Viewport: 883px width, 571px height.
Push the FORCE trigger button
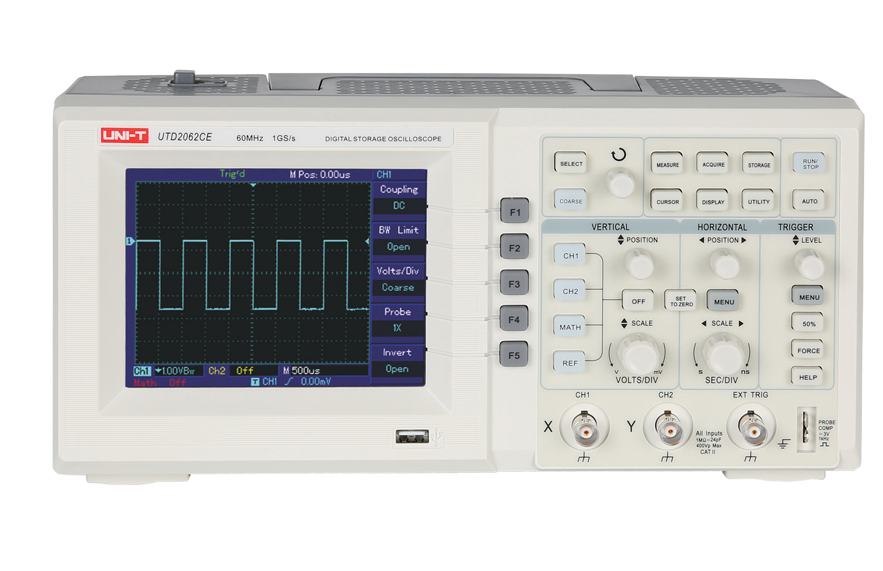(809, 350)
